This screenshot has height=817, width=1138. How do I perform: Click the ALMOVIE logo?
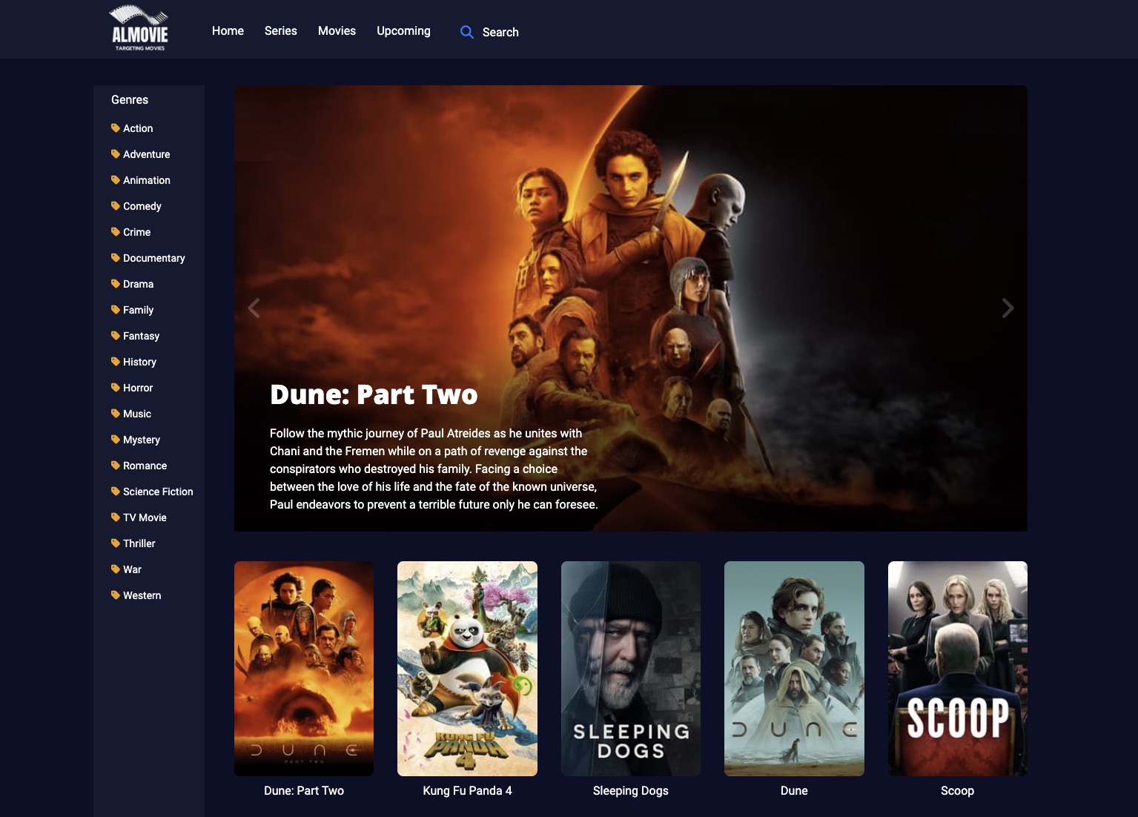pos(140,28)
